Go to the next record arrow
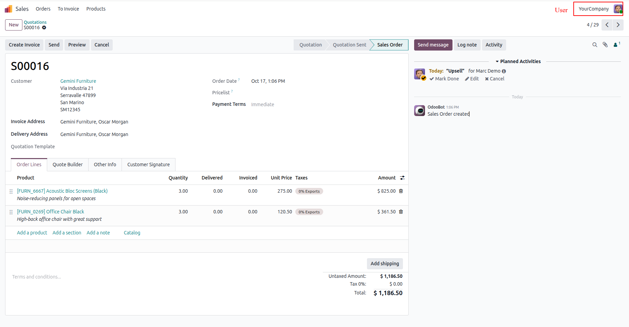 (618, 25)
